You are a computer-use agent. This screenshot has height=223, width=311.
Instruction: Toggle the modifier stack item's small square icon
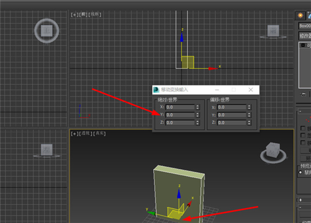coord(303,45)
